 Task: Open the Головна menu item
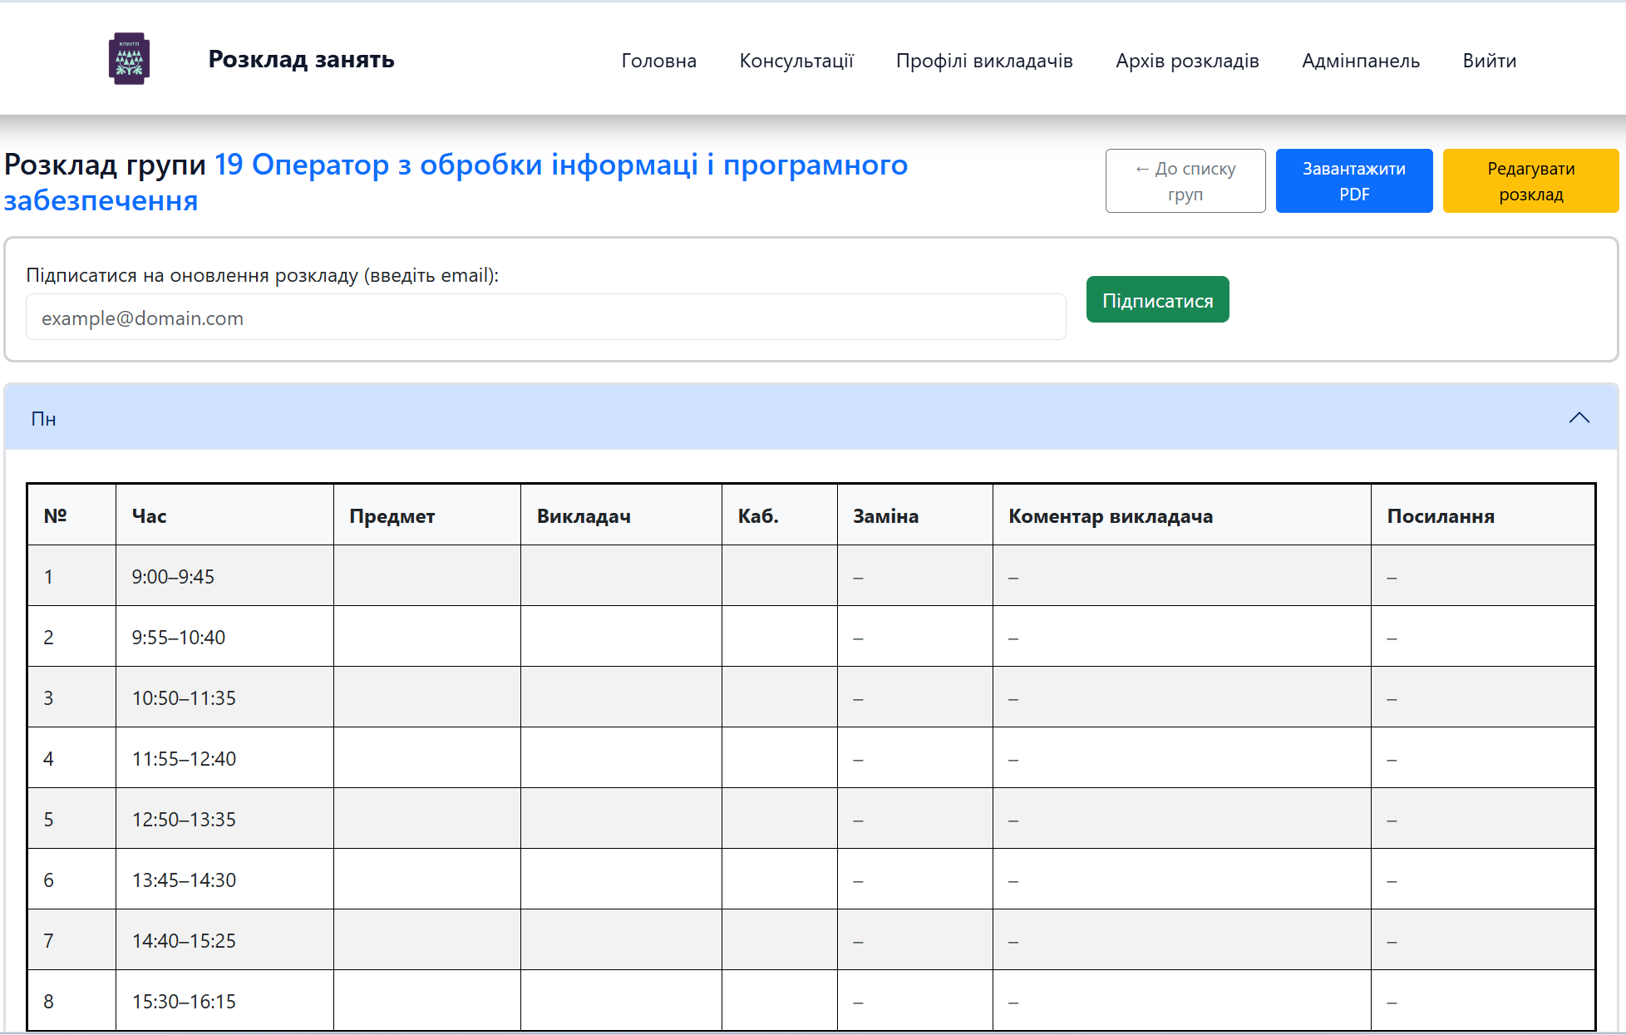(x=658, y=61)
